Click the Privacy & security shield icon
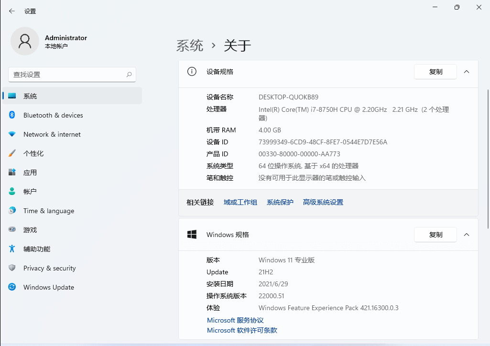The image size is (490, 346). click(12, 268)
